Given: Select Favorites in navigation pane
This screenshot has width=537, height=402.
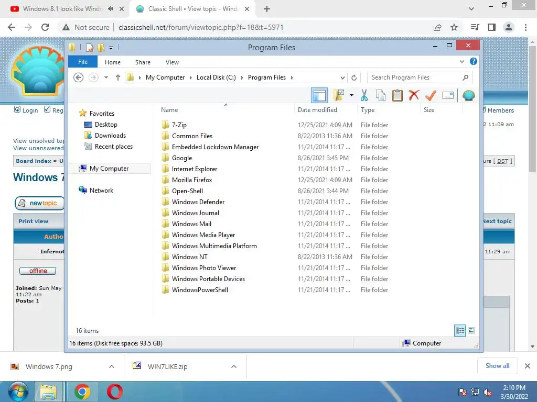Looking at the screenshot, I should tap(102, 114).
